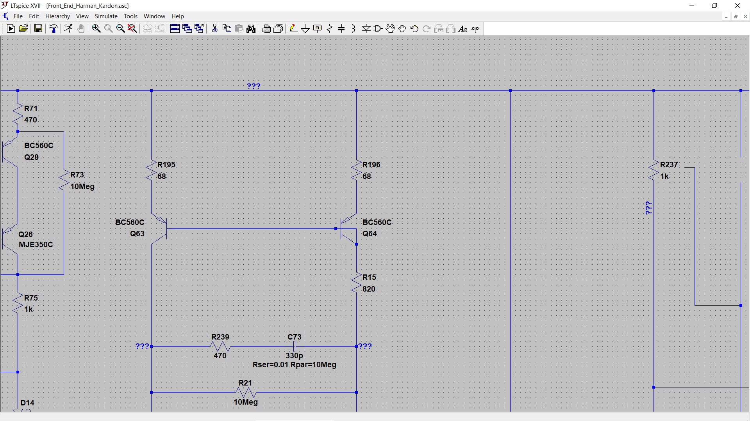
Task: Select the Move hand tool
Action: click(x=390, y=28)
